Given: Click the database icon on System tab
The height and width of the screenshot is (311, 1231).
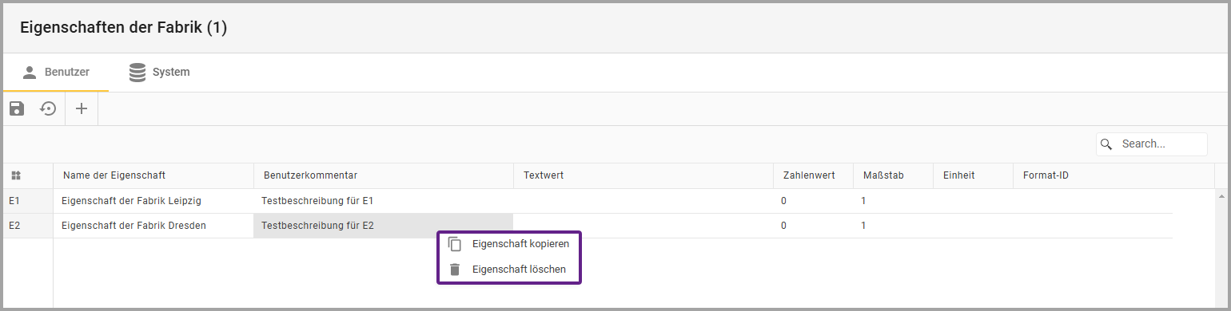Looking at the screenshot, I should point(137,73).
